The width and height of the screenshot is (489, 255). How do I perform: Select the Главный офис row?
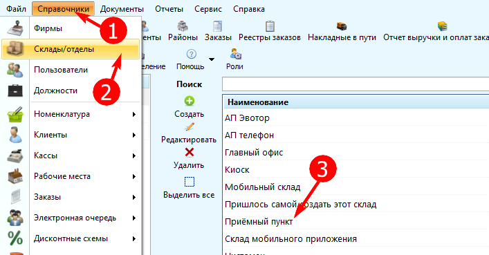tap(356, 153)
